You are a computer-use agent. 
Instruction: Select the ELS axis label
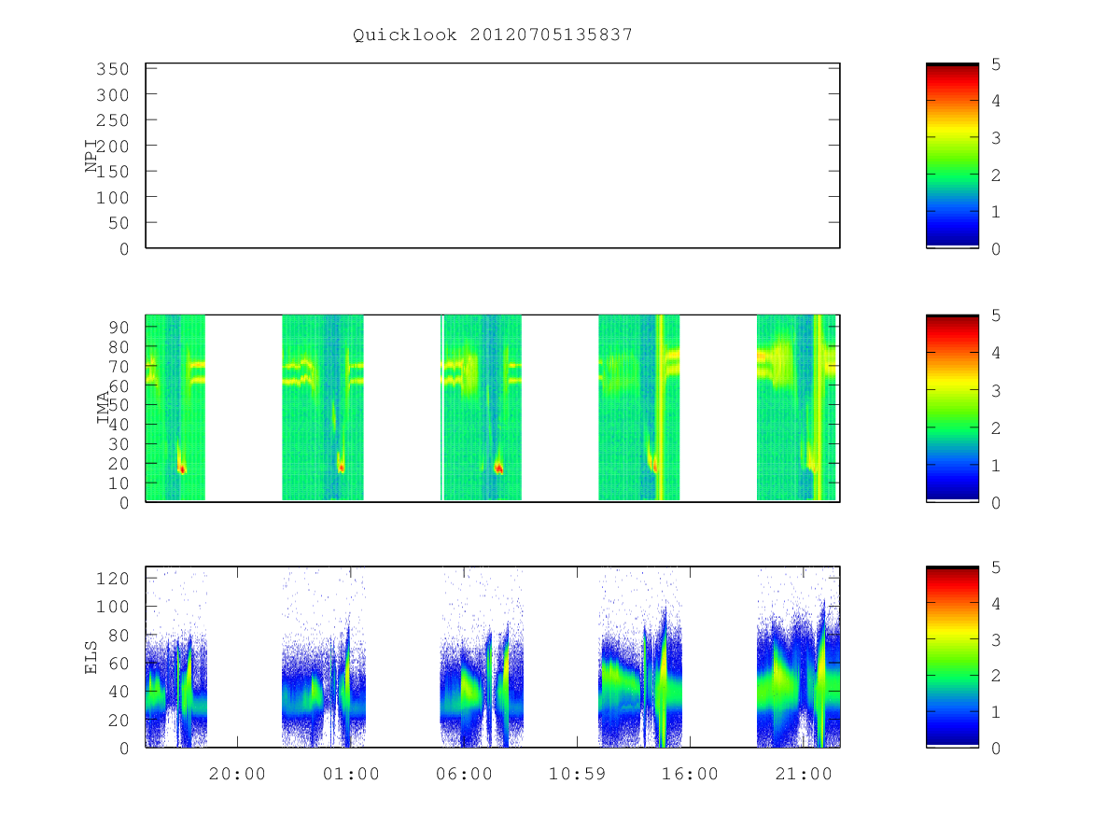pos(91,656)
